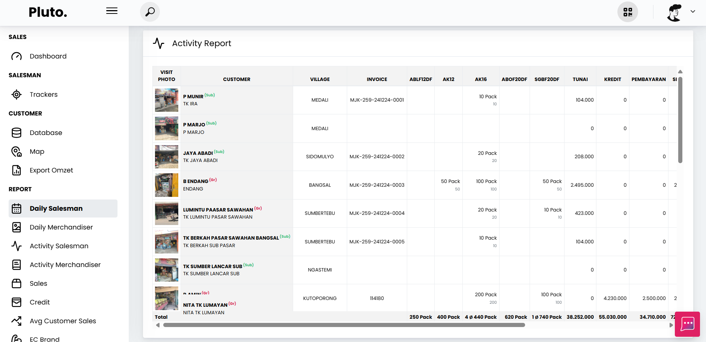Open the chat support bubble icon
Image resolution: width=706 pixels, height=342 pixels.
[687, 324]
